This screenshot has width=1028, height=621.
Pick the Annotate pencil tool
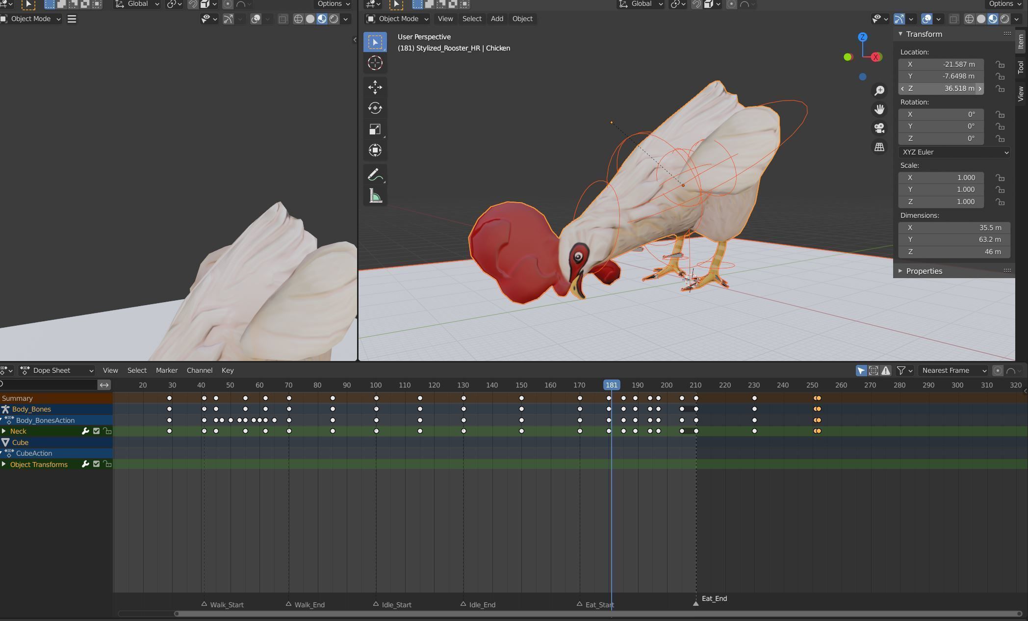[x=375, y=175]
